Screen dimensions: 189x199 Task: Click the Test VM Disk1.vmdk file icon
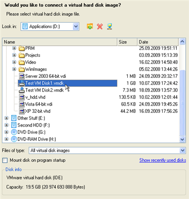(22, 83)
